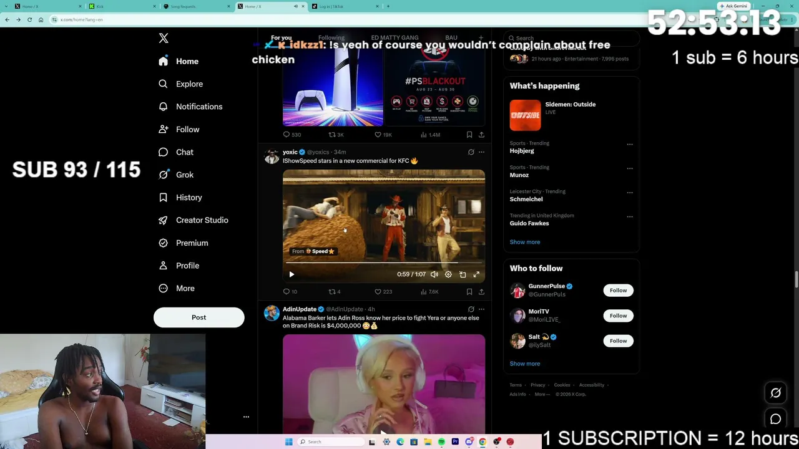The height and width of the screenshot is (449, 799).
Task: View analytics for the yoxic post
Action: point(429,292)
